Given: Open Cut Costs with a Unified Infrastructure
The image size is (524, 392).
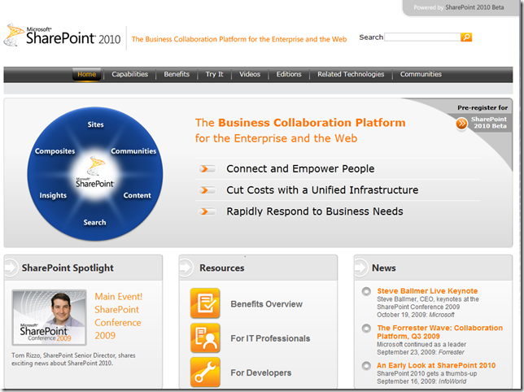Looking at the screenshot, I should tap(322, 190).
